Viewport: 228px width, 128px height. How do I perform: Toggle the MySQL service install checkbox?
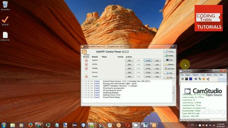86,64
